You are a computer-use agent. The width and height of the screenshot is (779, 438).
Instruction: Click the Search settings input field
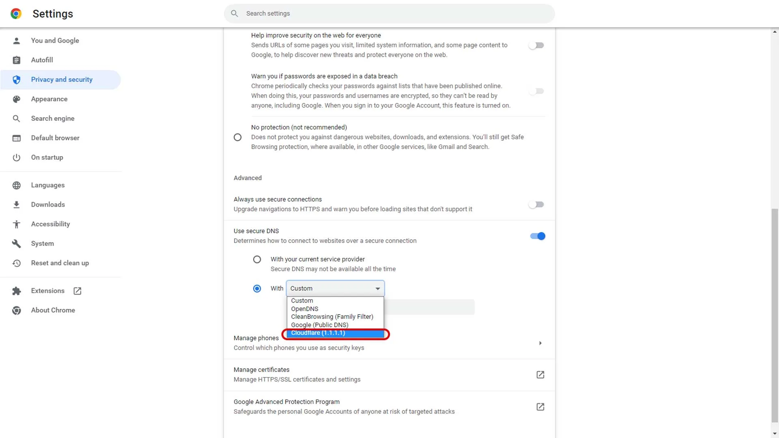(389, 13)
